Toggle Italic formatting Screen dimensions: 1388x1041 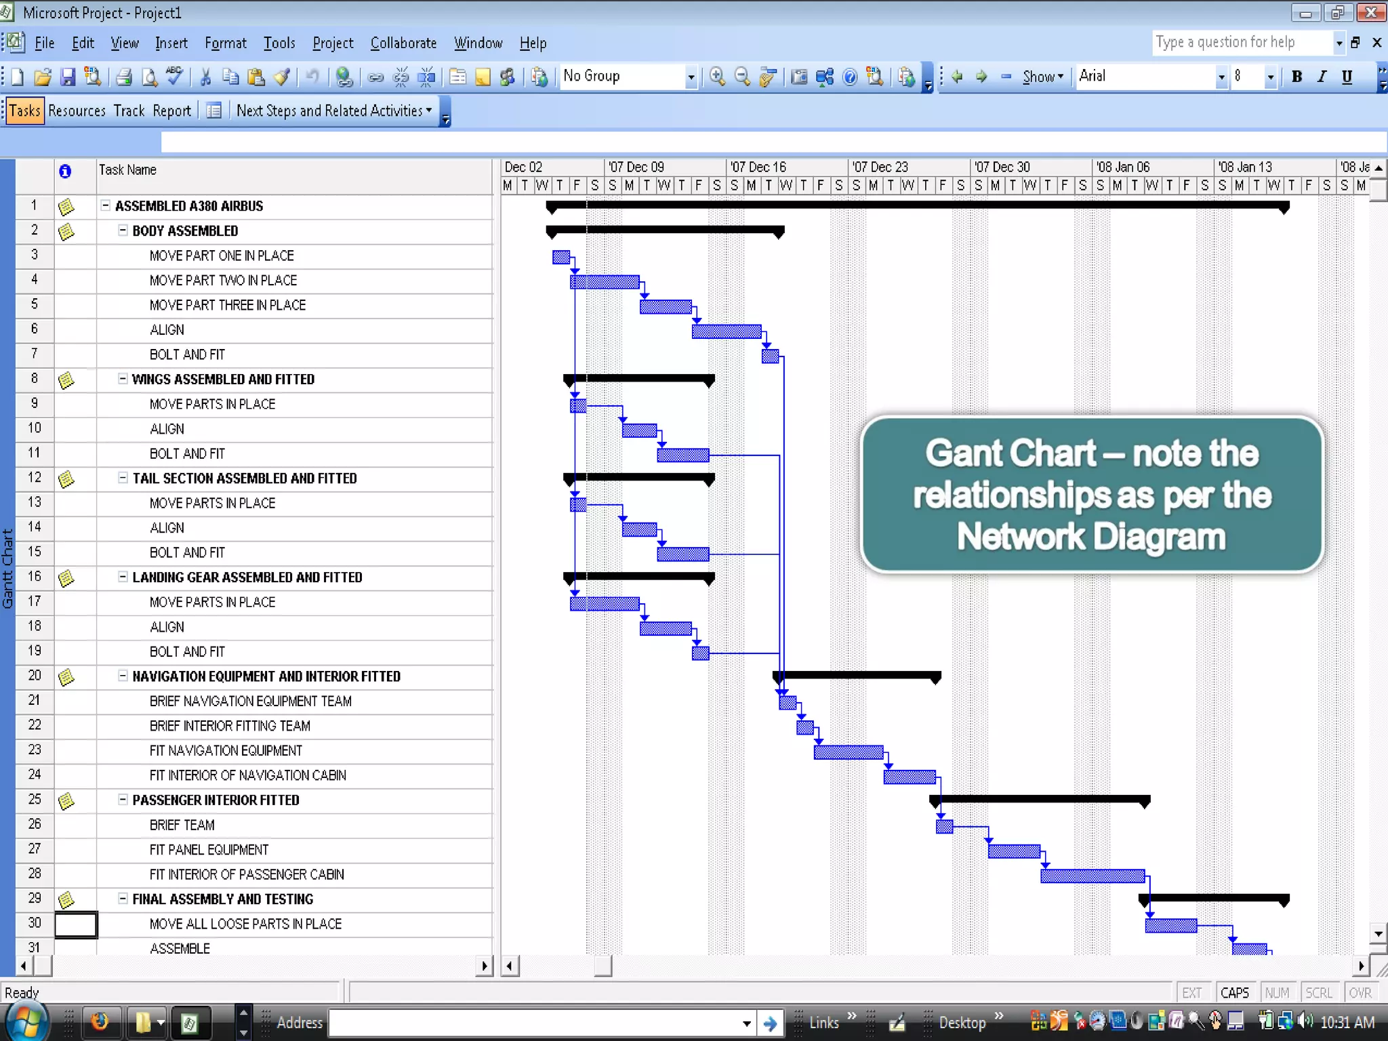1322,77
